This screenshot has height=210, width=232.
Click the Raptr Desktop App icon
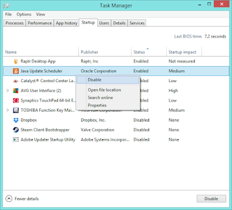tap(16, 61)
